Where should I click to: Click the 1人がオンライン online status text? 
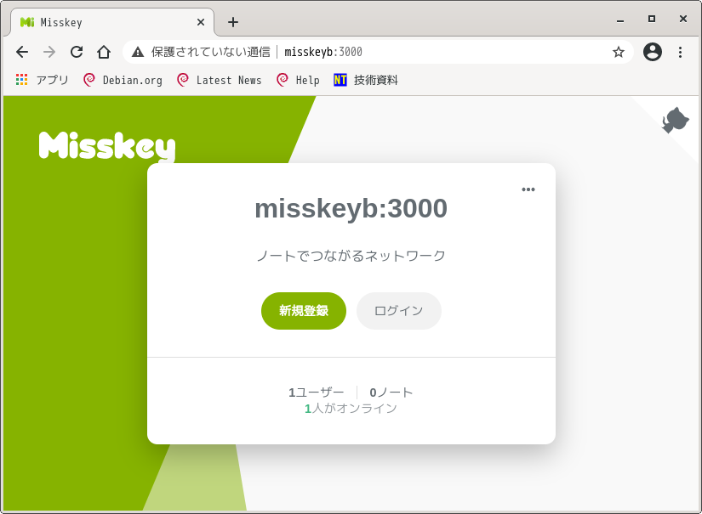[x=351, y=408]
